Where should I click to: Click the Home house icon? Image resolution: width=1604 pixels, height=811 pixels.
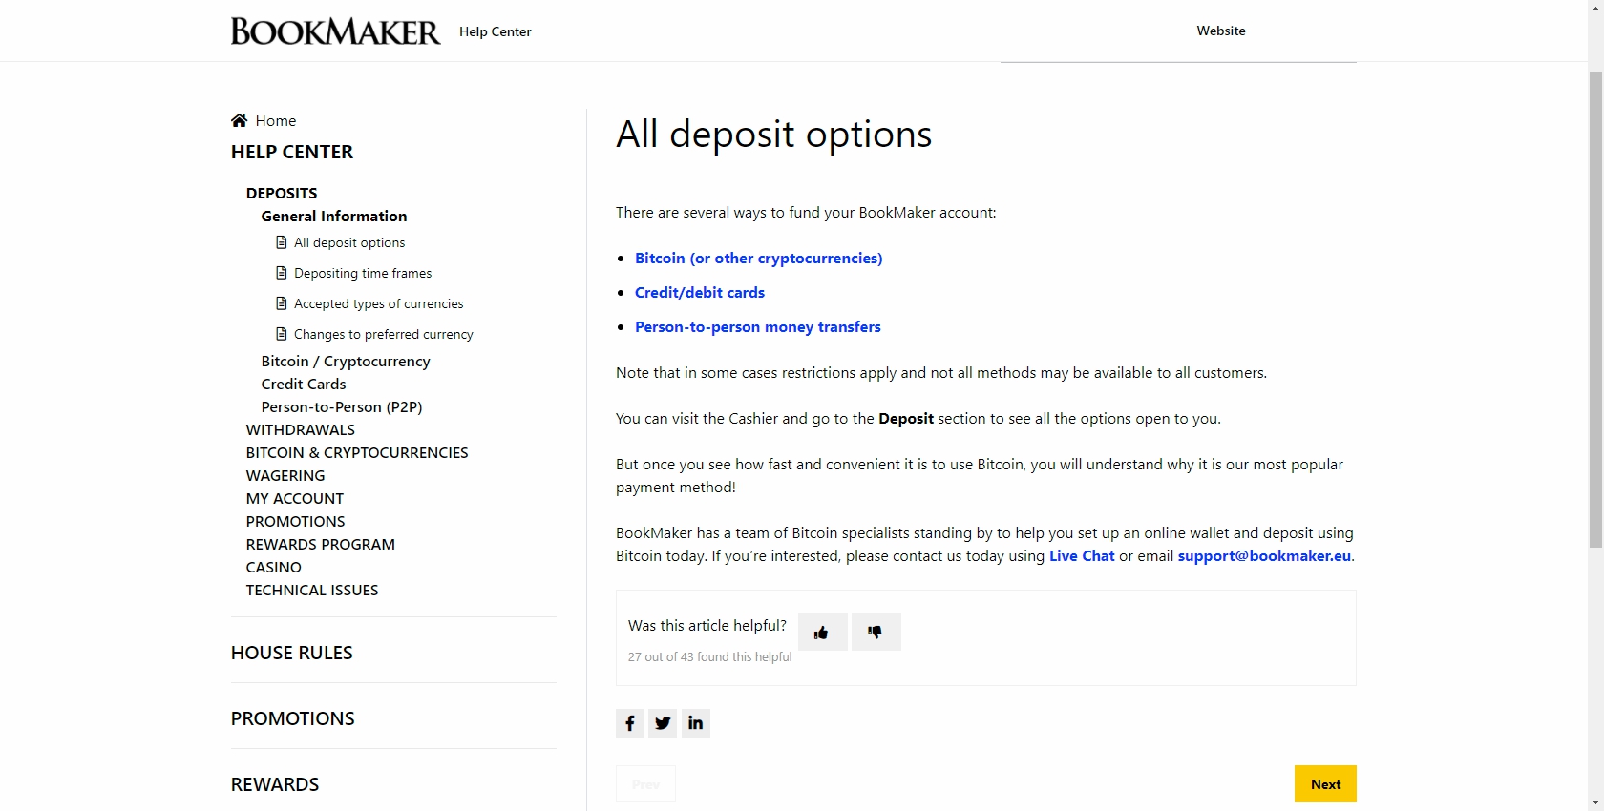[239, 120]
